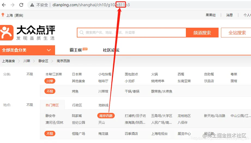The height and width of the screenshot is (143, 251).
Task: Select the 川菜馆 subcategory
Action: pyautogui.click(x=103, y=91)
